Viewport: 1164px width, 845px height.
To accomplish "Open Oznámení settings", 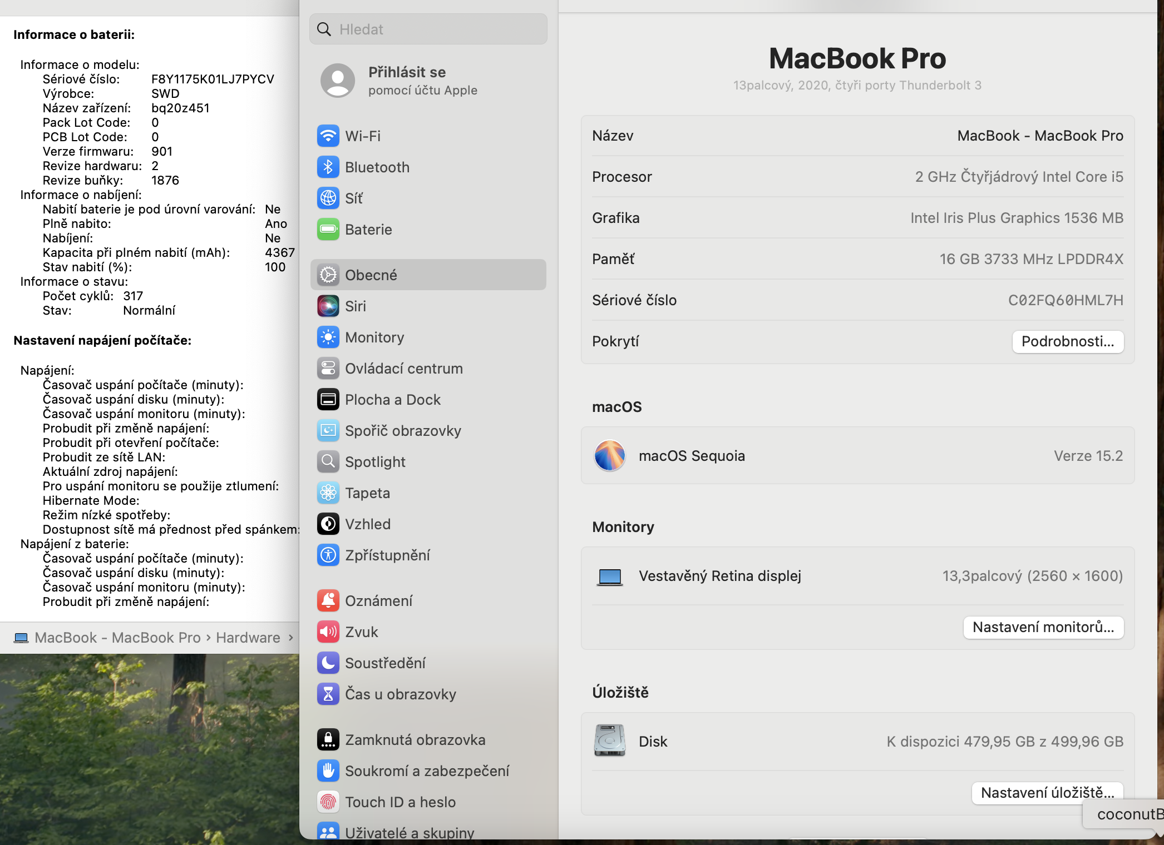I will (x=378, y=601).
